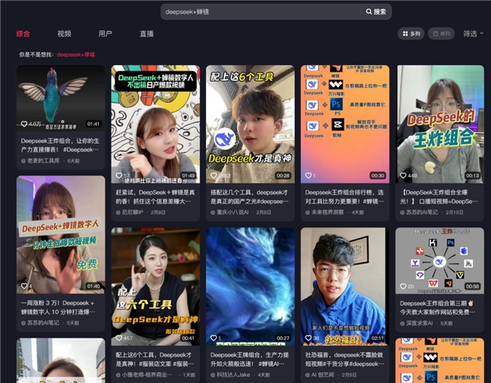The height and width of the screenshot is (383, 491).
Task: Expand the 筛选 filter dropdown
Action: click(x=473, y=34)
